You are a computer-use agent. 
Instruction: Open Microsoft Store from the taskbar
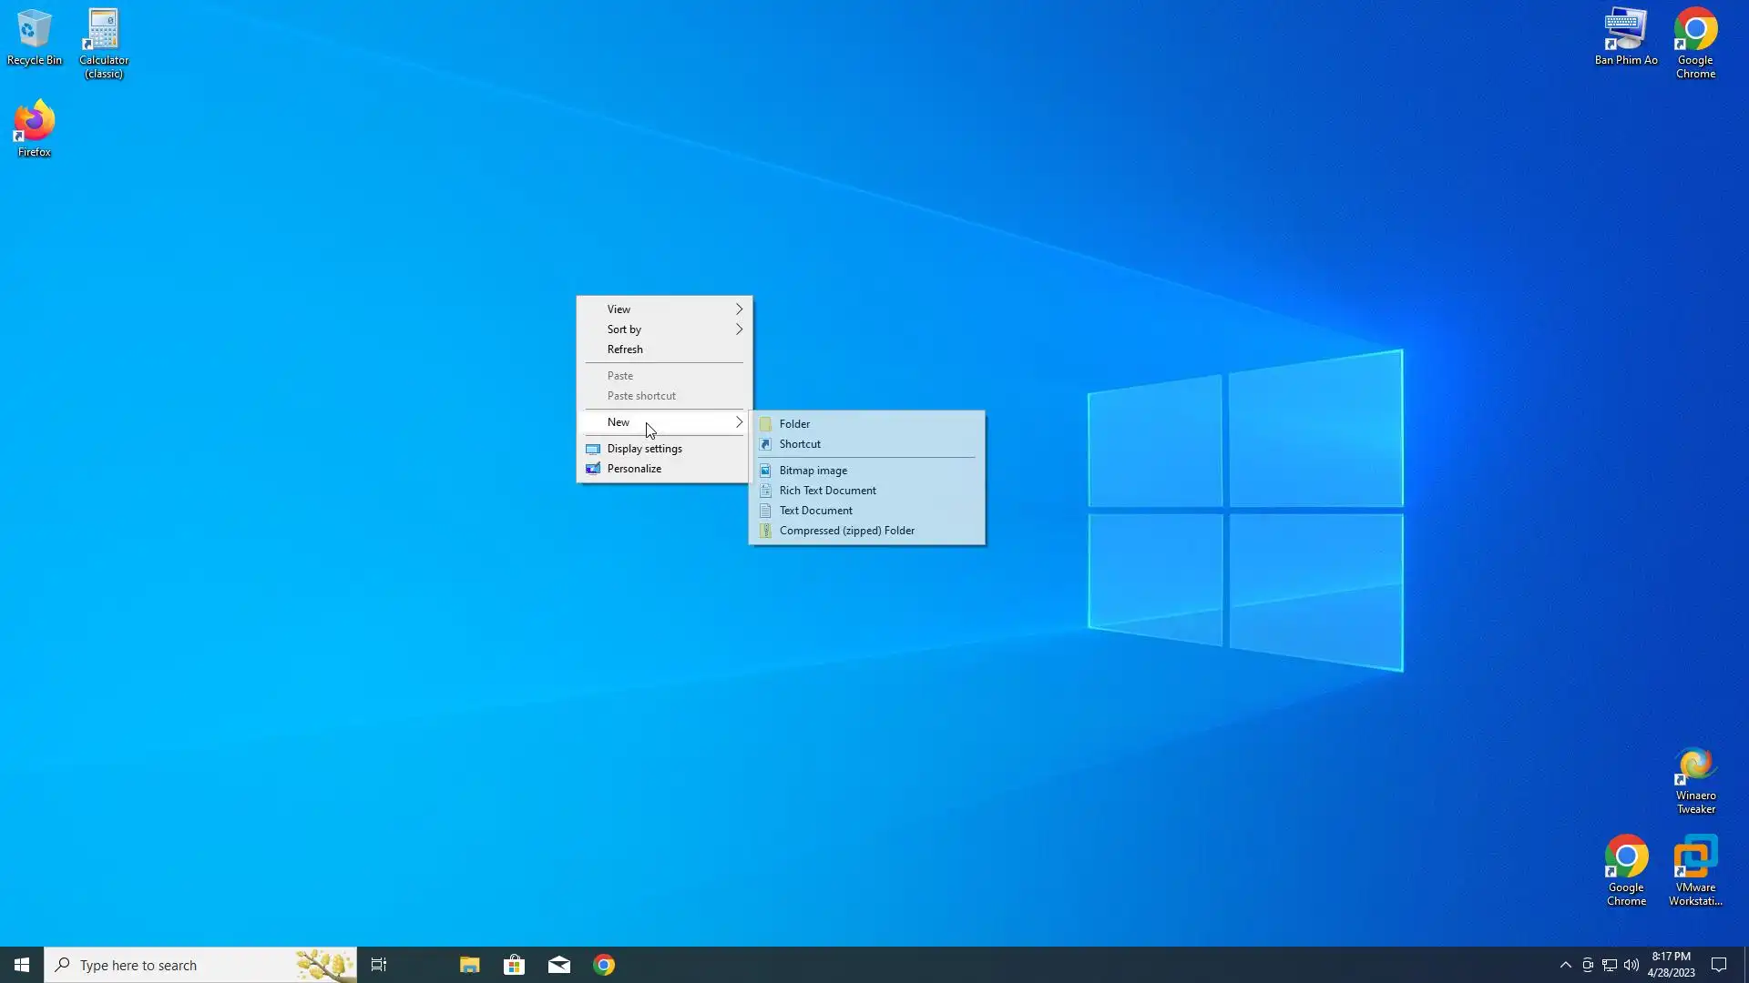coord(514,965)
